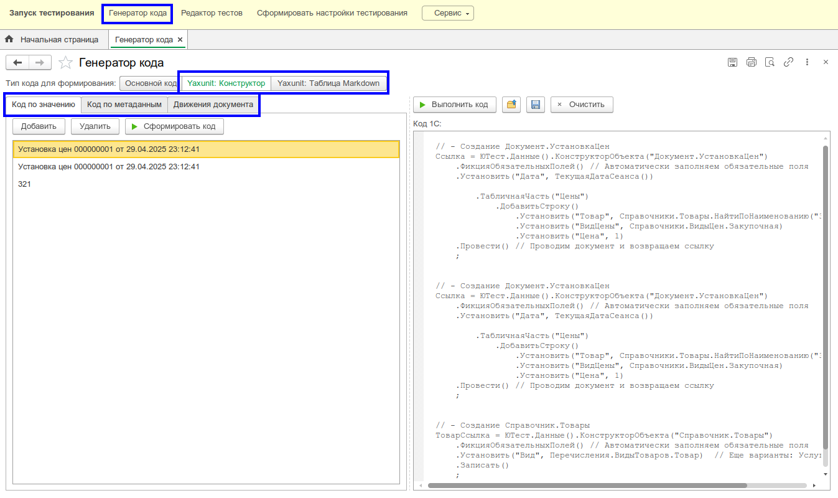Run the code with Выполнить код button
The width and height of the screenshot is (838, 498).
[x=454, y=104]
